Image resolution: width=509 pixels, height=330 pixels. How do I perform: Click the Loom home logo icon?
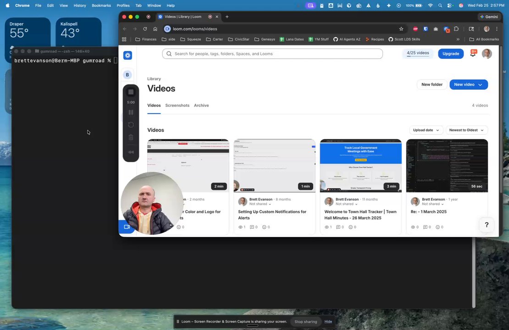point(127,55)
